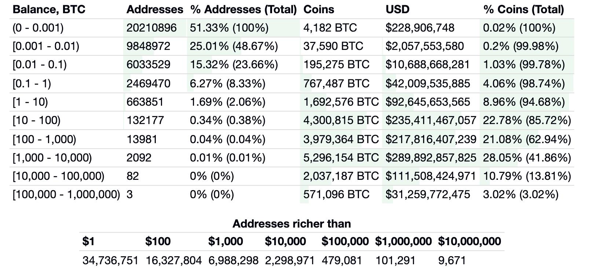605x276 pixels.
Task: Click the "Addresses richer than" table title
Action: [x=291, y=224]
